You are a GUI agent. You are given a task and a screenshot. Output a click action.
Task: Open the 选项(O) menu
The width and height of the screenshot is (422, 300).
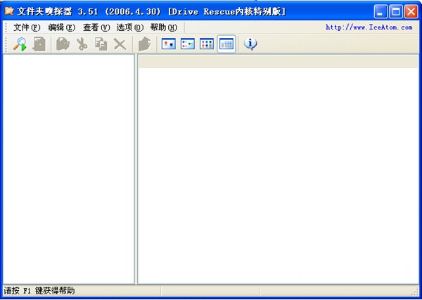pyautogui.click(x=130, y=27)
